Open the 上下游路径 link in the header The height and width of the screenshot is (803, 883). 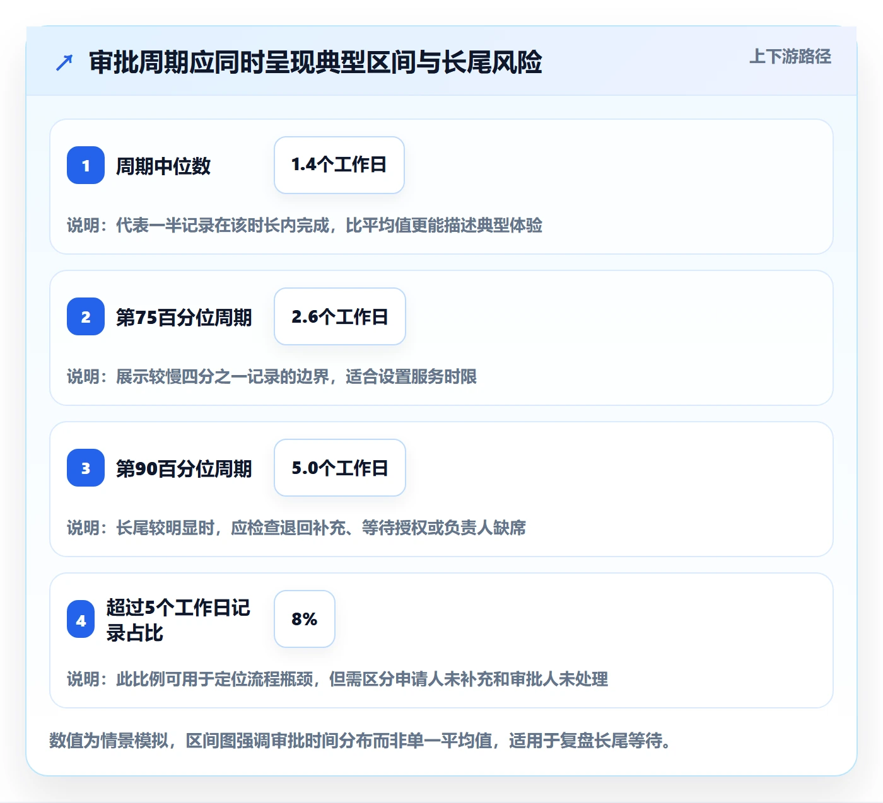(x=790, y=56)
